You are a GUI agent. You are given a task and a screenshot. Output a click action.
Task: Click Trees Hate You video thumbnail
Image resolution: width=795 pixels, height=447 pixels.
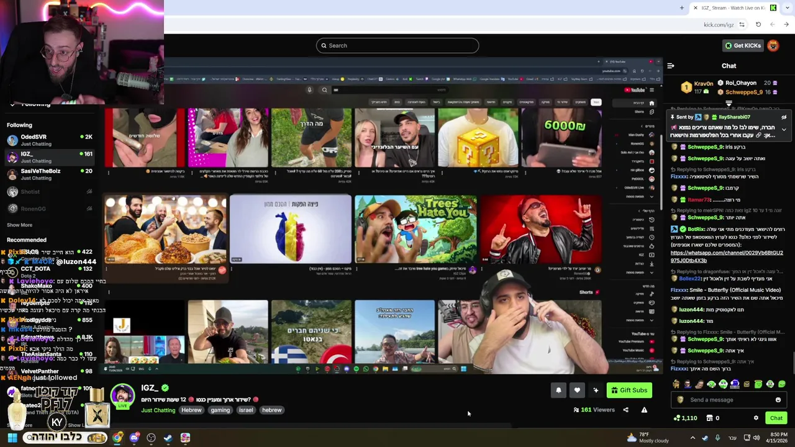point(416,229)
